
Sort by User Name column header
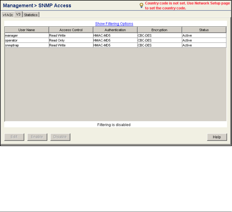(27, 30)
